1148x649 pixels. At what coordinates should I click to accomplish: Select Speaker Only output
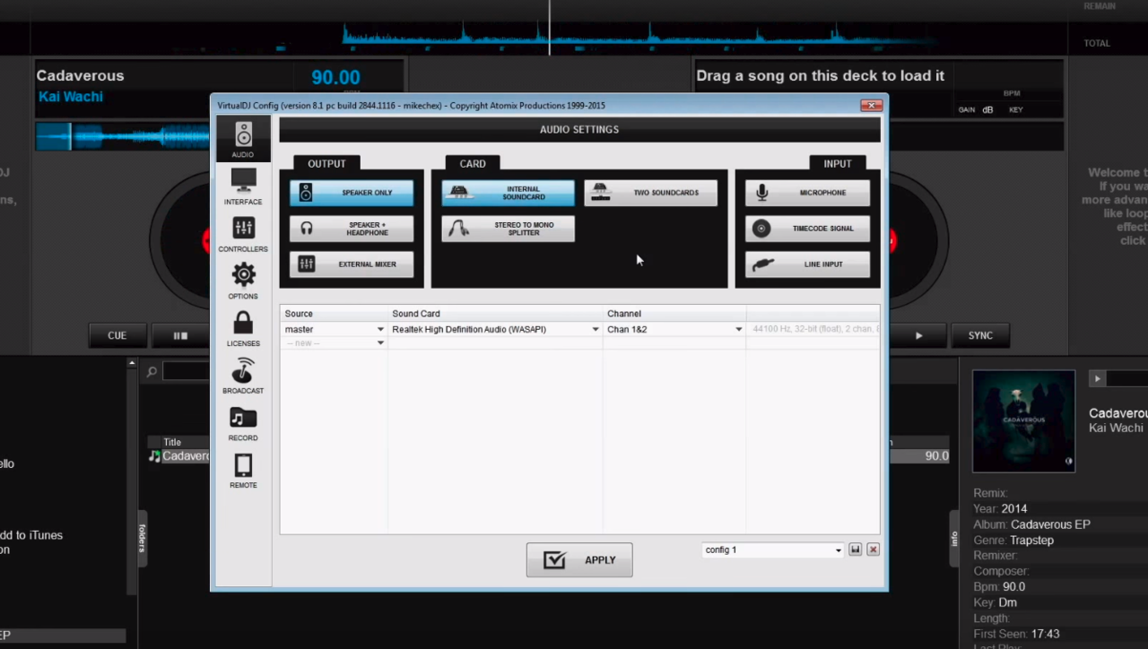[x=352, y=193]
